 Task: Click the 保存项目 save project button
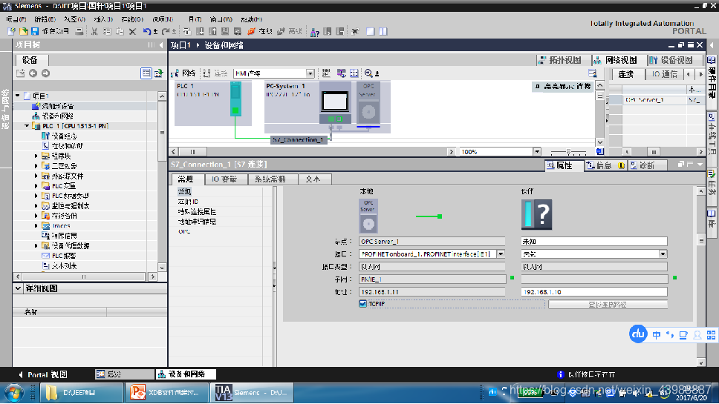coord(50,32)
